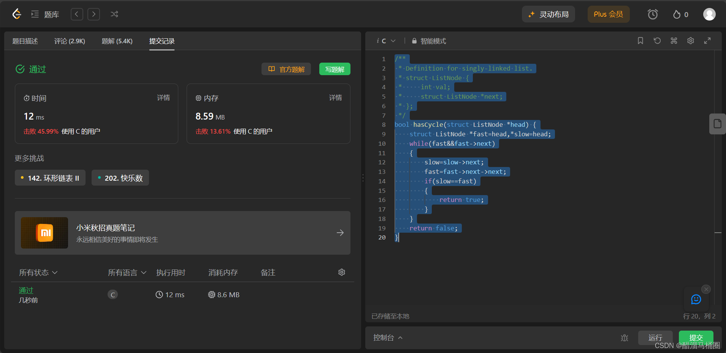Click the 通过 accepted check icon
This screenshot has height=353, width=726.
20,69
